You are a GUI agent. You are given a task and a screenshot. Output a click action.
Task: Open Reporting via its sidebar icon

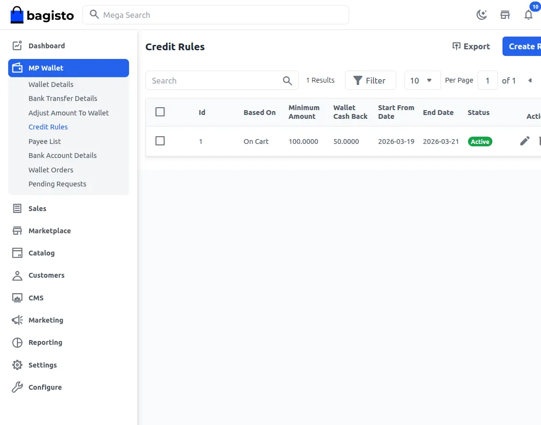(16, 342)
